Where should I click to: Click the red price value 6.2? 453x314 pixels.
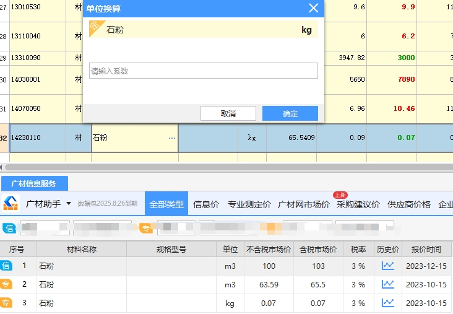click(x=408, y=36)
